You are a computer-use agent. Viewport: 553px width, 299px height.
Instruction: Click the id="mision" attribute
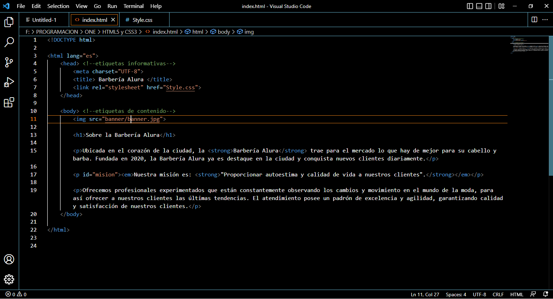[x=100, y=175]
